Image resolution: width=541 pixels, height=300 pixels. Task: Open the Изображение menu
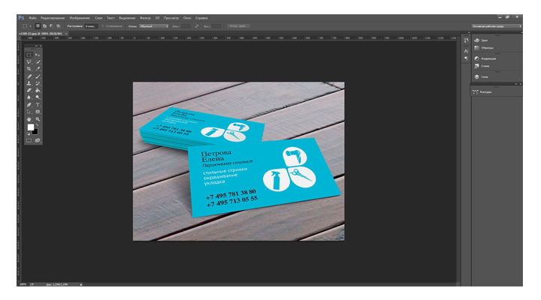coord(80,18)
